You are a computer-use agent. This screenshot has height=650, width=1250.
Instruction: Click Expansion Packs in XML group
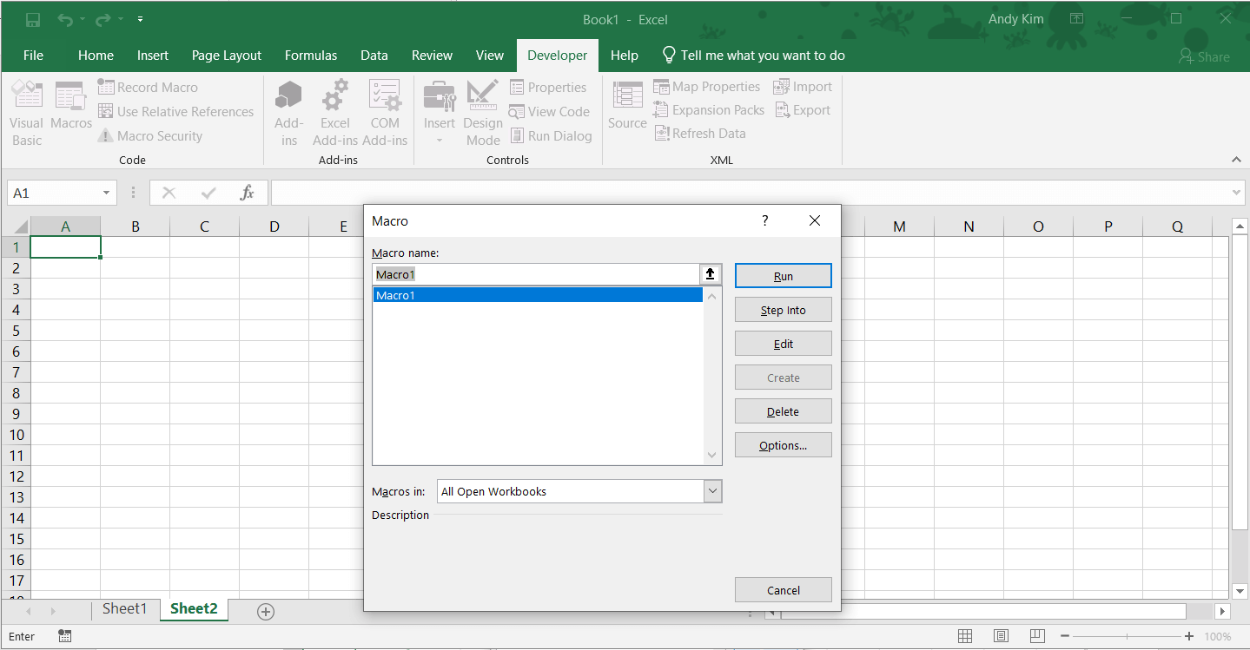[709, 110]
